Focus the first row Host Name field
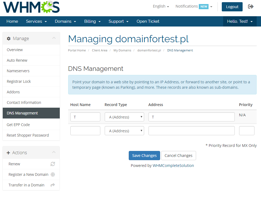The width and height of the screenshot is (261, 201). (85, 117)
